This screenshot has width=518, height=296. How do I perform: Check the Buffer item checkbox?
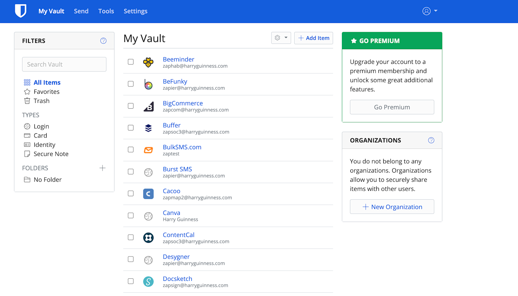pyautogui.click(x=131, y=127)
